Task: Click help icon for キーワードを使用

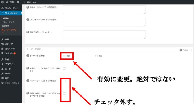Action: coord(28,56)
